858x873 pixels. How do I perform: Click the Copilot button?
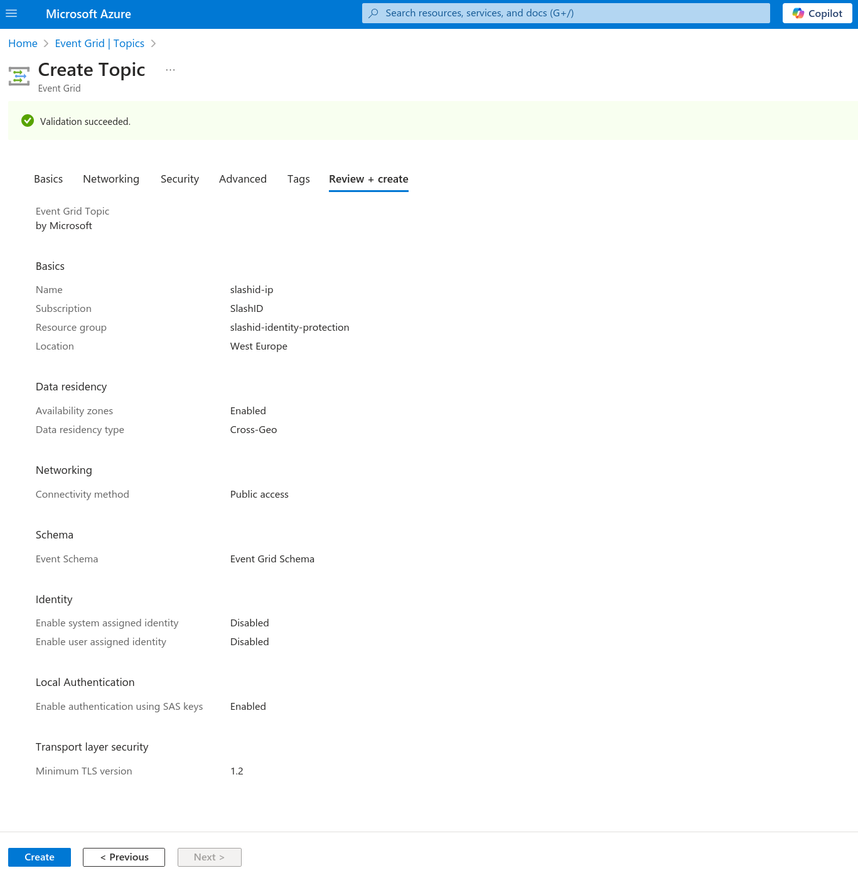(x=817, y=13)
